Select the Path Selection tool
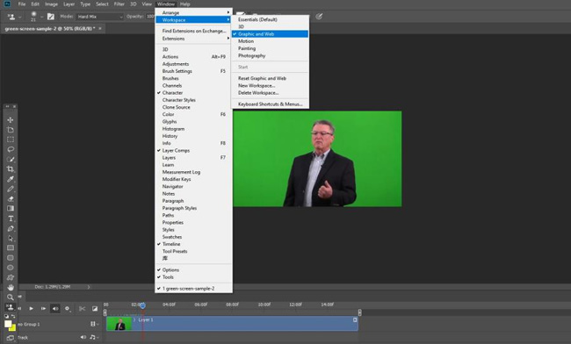Viewport: 571px width, 344px height. coord(11,238)
